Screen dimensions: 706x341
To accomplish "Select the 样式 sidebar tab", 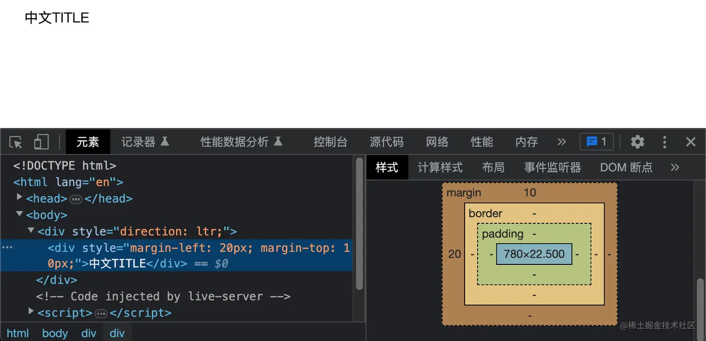I will 387,167.
